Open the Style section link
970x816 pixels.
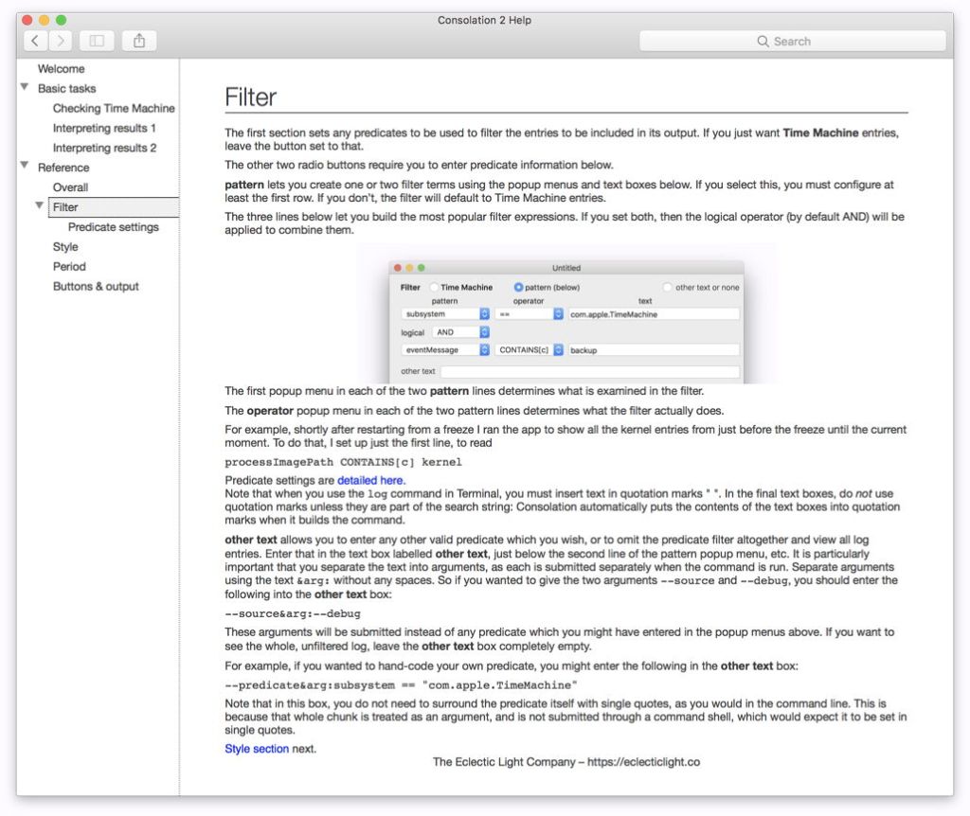[257, 749]
